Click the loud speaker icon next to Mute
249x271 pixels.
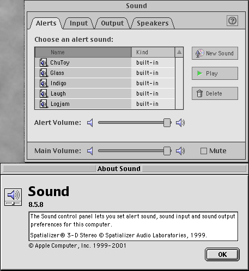[180, 151]
